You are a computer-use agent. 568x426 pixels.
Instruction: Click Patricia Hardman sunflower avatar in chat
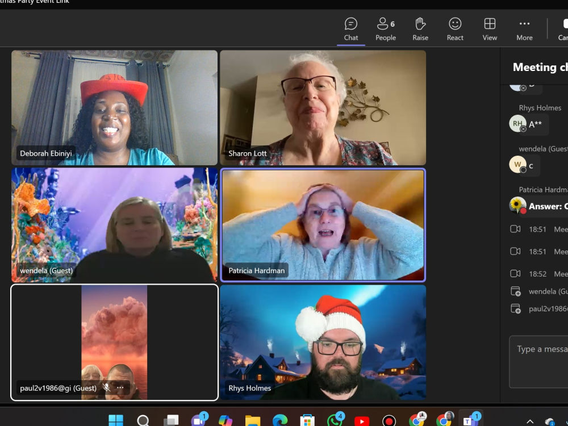pyautogui.click(x=517, y=206)
